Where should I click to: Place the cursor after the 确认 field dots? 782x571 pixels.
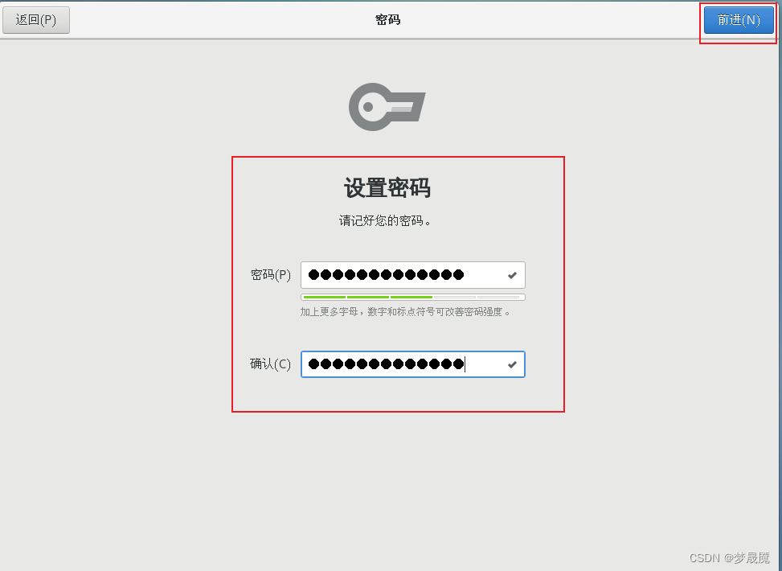(465, 364)
